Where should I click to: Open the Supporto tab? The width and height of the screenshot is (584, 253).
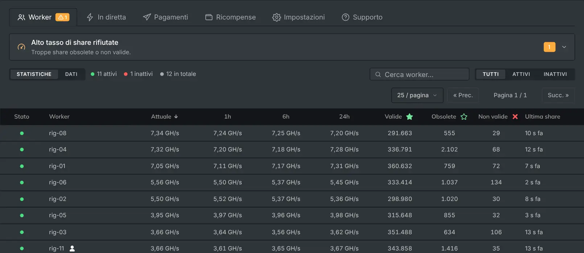362,17
